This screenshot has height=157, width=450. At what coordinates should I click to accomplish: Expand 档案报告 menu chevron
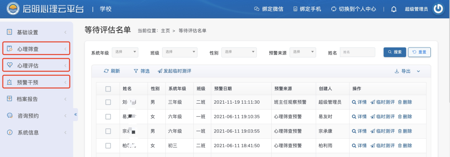click(x=65, y=99)
